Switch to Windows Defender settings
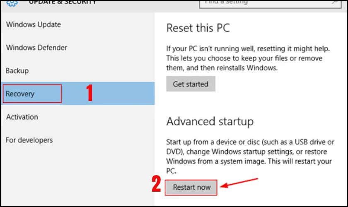 coord(36,48)
